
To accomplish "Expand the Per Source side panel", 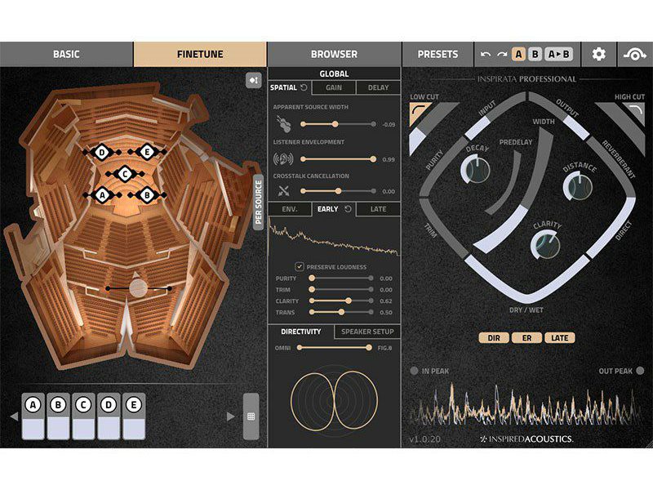I will click(x=259, y=202).
